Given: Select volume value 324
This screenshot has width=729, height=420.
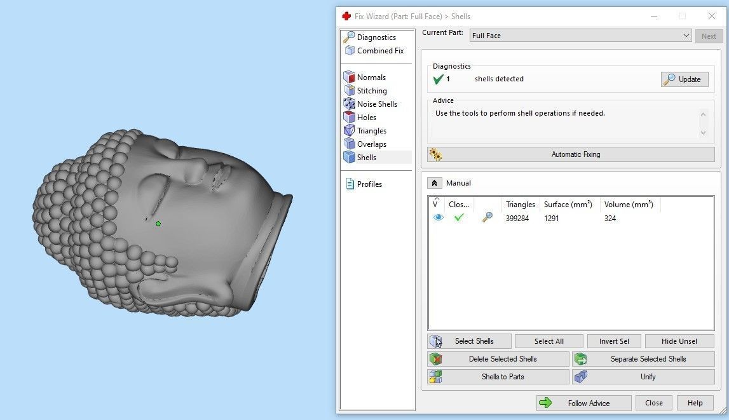Looking at the screenshot, I should [610, 218].
